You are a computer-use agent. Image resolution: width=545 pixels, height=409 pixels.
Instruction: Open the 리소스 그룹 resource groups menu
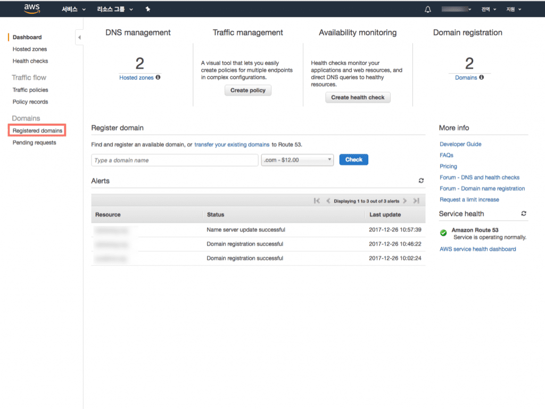coord(115,10)
